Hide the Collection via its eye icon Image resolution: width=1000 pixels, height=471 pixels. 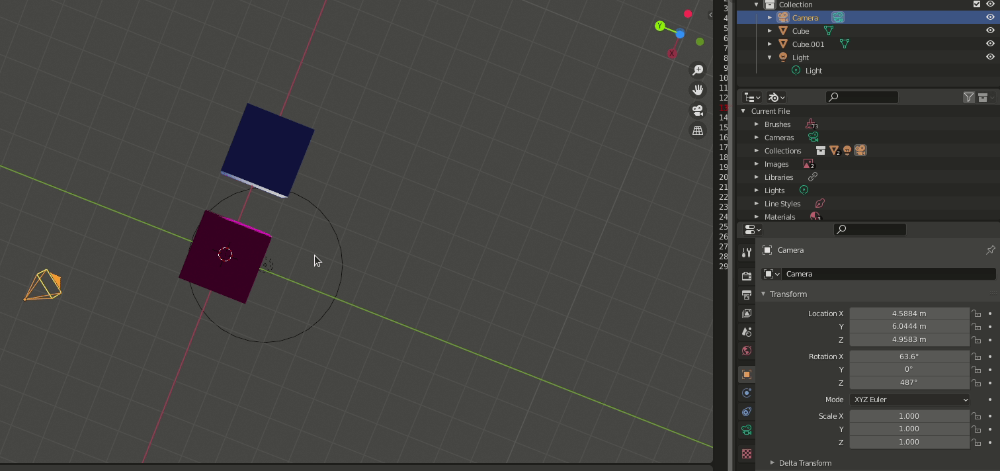pos(990,4)
